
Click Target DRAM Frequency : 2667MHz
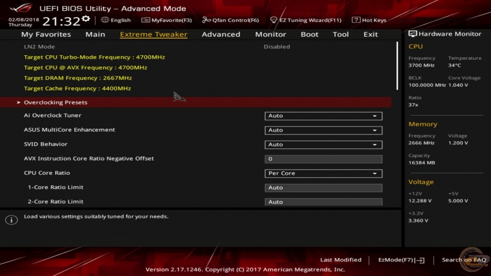(78, 78)
